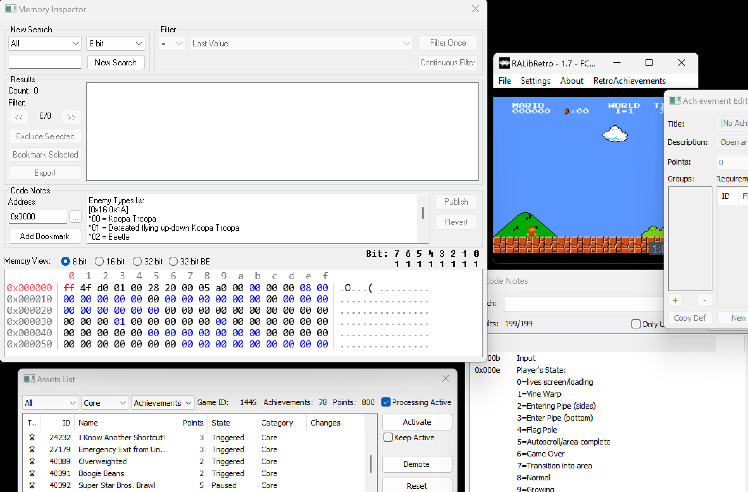Click Copy Def in Achievement Editor
748x492 pixels.
pyautogui.click(x=690, y=318)
